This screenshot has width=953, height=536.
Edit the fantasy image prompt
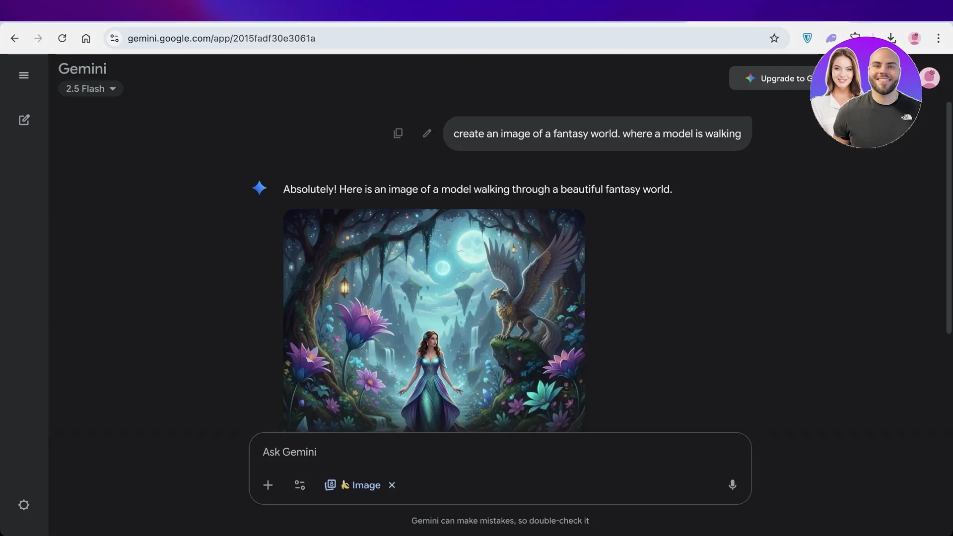coord(427,133)
